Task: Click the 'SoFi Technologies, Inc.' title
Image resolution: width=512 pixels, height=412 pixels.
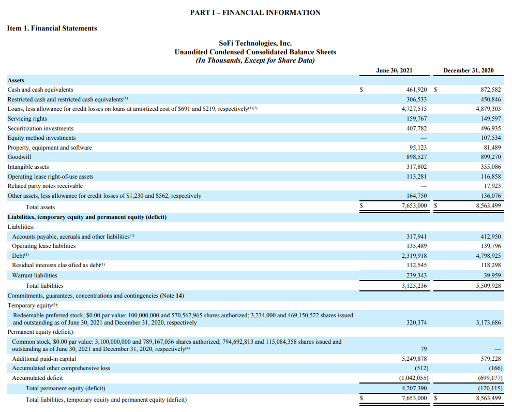Action: (x=255, y=43)
